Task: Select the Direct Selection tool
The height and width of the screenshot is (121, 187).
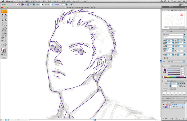Action: pos(5,14)
